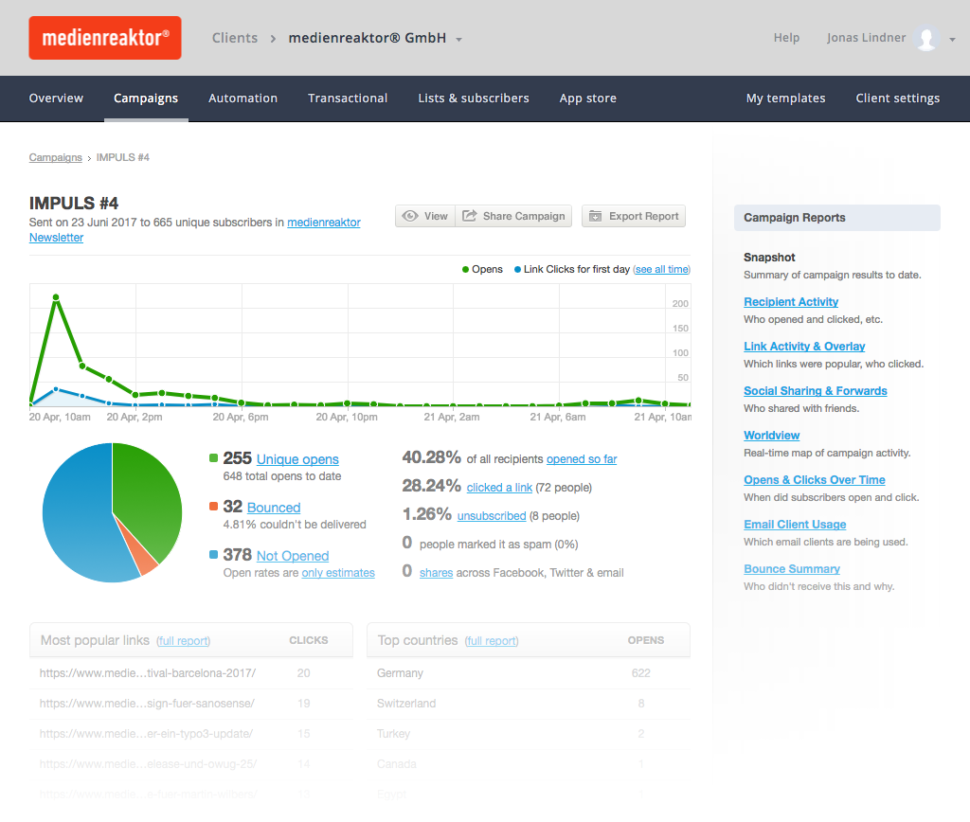Open Opens & Clicks Over Time report

coord(814,480)
